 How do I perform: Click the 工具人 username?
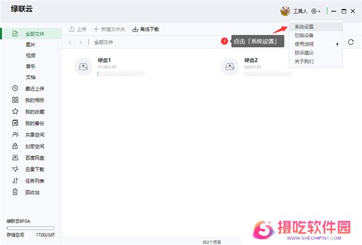(300, 11)
